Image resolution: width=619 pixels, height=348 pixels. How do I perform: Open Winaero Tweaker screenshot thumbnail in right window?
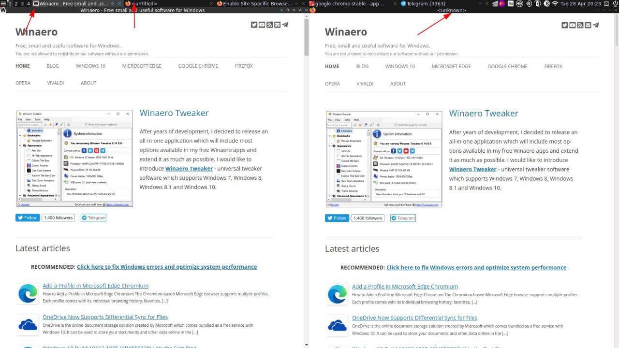tap(384, 159)
